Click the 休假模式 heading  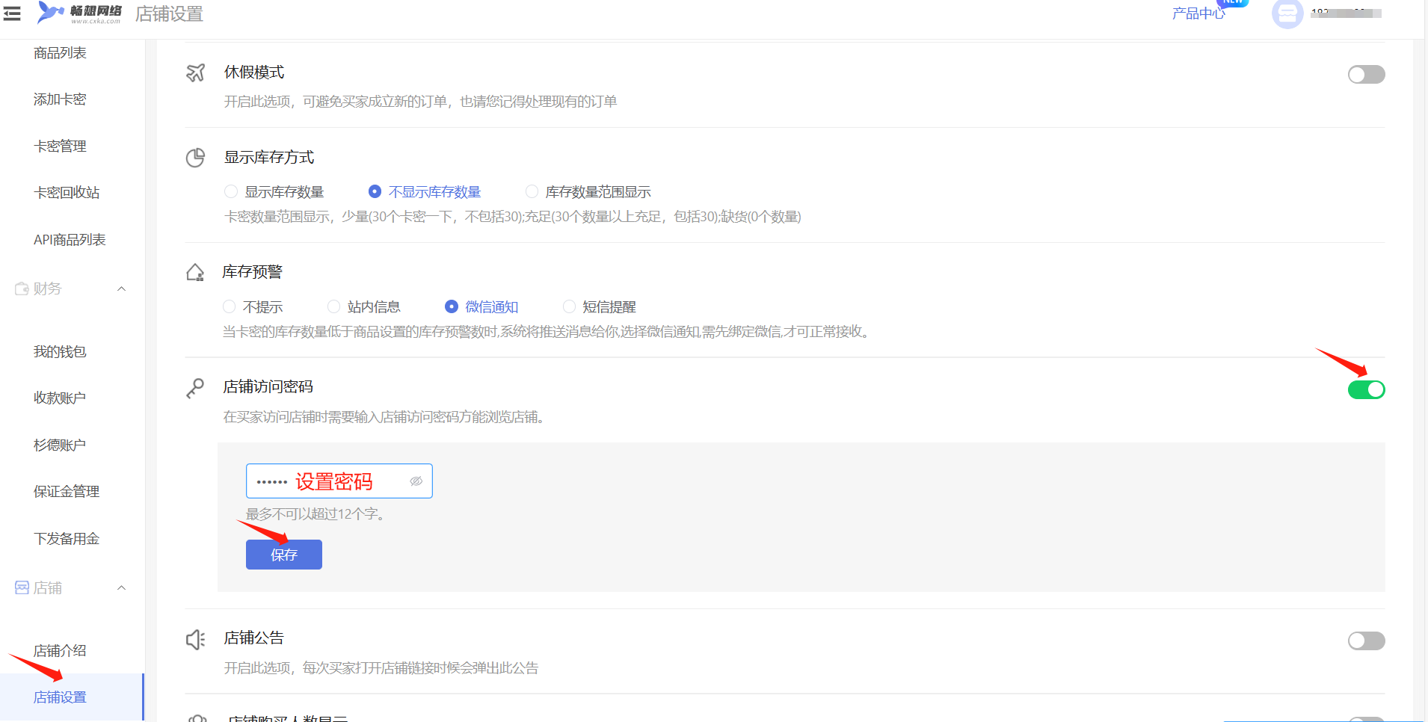(x=254, y=72)
